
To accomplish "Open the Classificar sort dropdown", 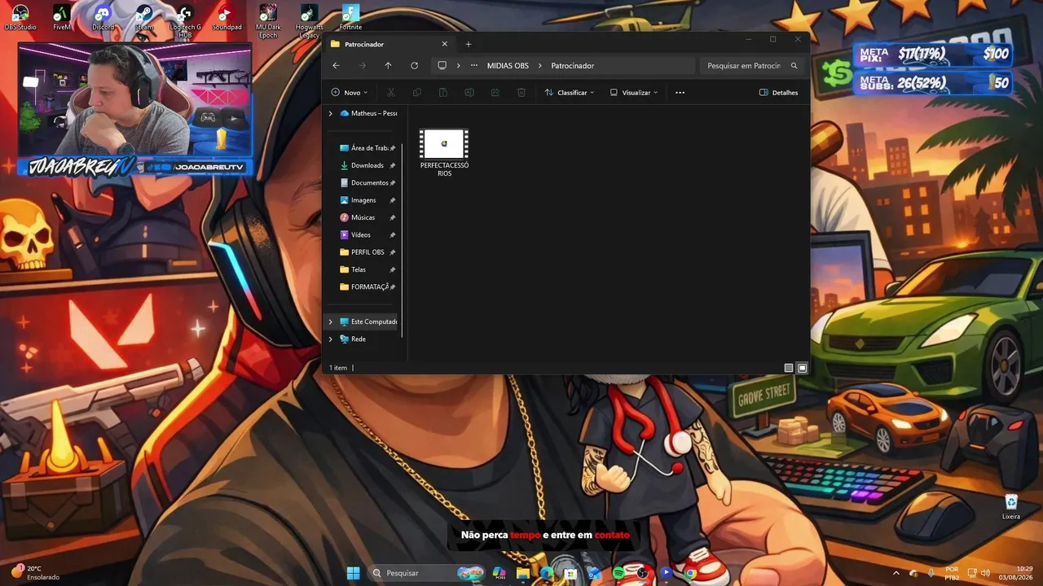I will click(570, 93).
